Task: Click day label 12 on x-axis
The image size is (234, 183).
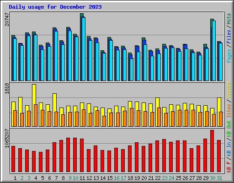Action: tap(89, 178)
